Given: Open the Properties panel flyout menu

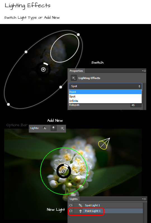Looking at the screenshot, I should pos(144,71).
